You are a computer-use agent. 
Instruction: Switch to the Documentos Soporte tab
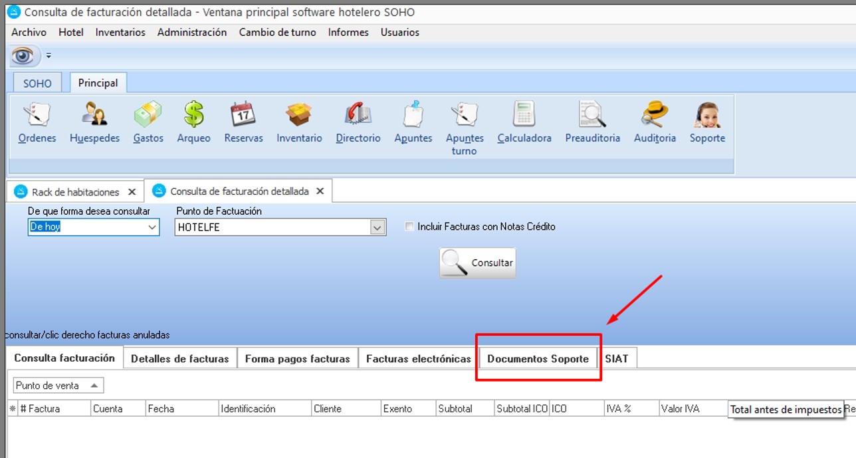538,359
